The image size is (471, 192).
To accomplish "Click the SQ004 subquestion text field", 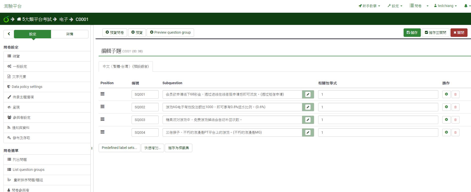I will (232, 132).
